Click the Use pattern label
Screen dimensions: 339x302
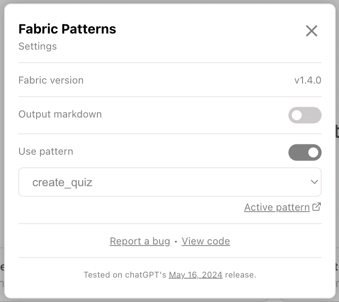coord(46,151)
